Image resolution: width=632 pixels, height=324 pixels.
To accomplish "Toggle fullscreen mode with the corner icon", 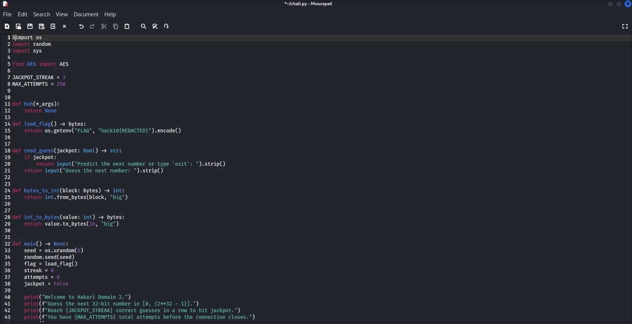I will [x=625, y=26].
